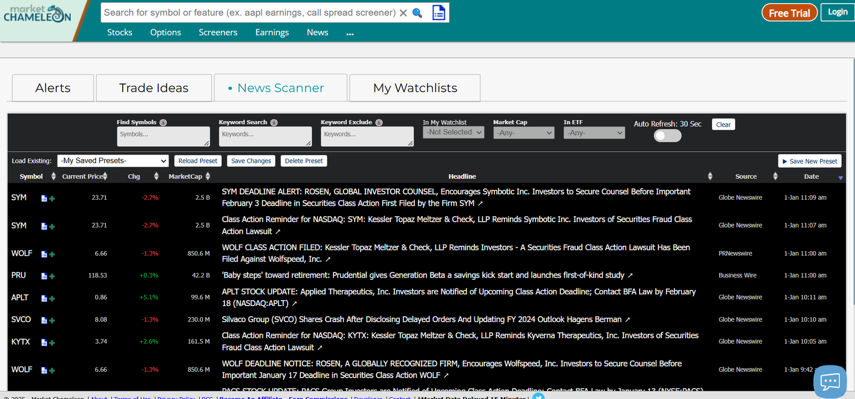Click the Save New Preset button
This screenshot has height=399, width=855.
tap(810, 161)
